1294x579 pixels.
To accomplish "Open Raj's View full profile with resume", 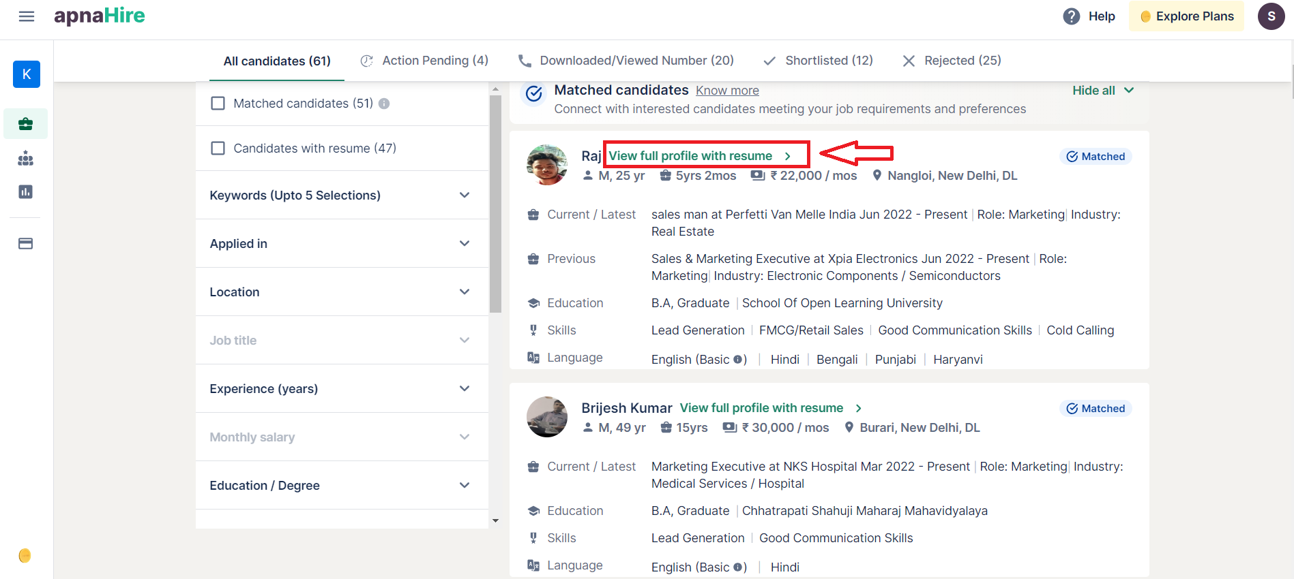I will coord(700,156).
